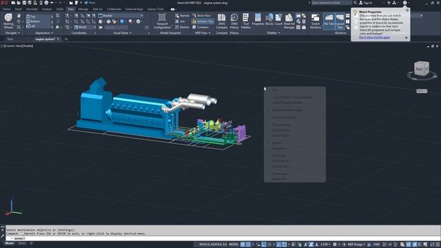Open the 1:100 annotation scale dropdown

coord(325,245)
